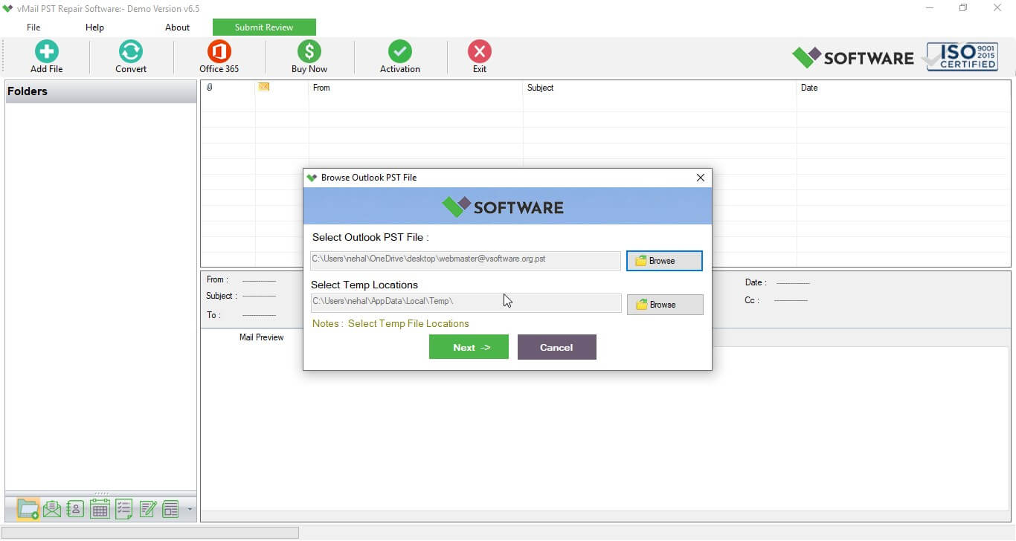Screen dimensions: 1016x541
Task: Open the Tasks checklist icon
Action: pos(124,509)
